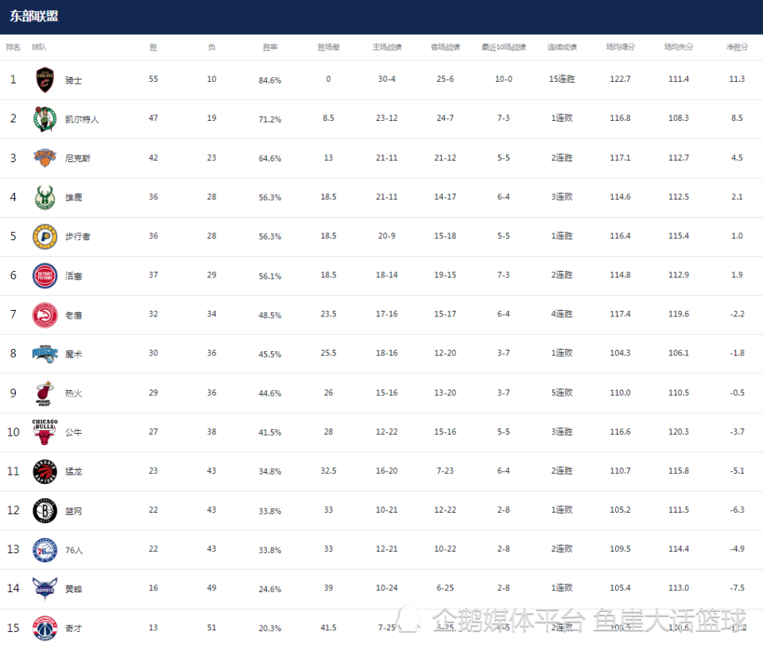Click the 122.7 points-per-game cell
The height and width of the screenshot is (647, 763).
pyautogui.click(x=621, y=79)
